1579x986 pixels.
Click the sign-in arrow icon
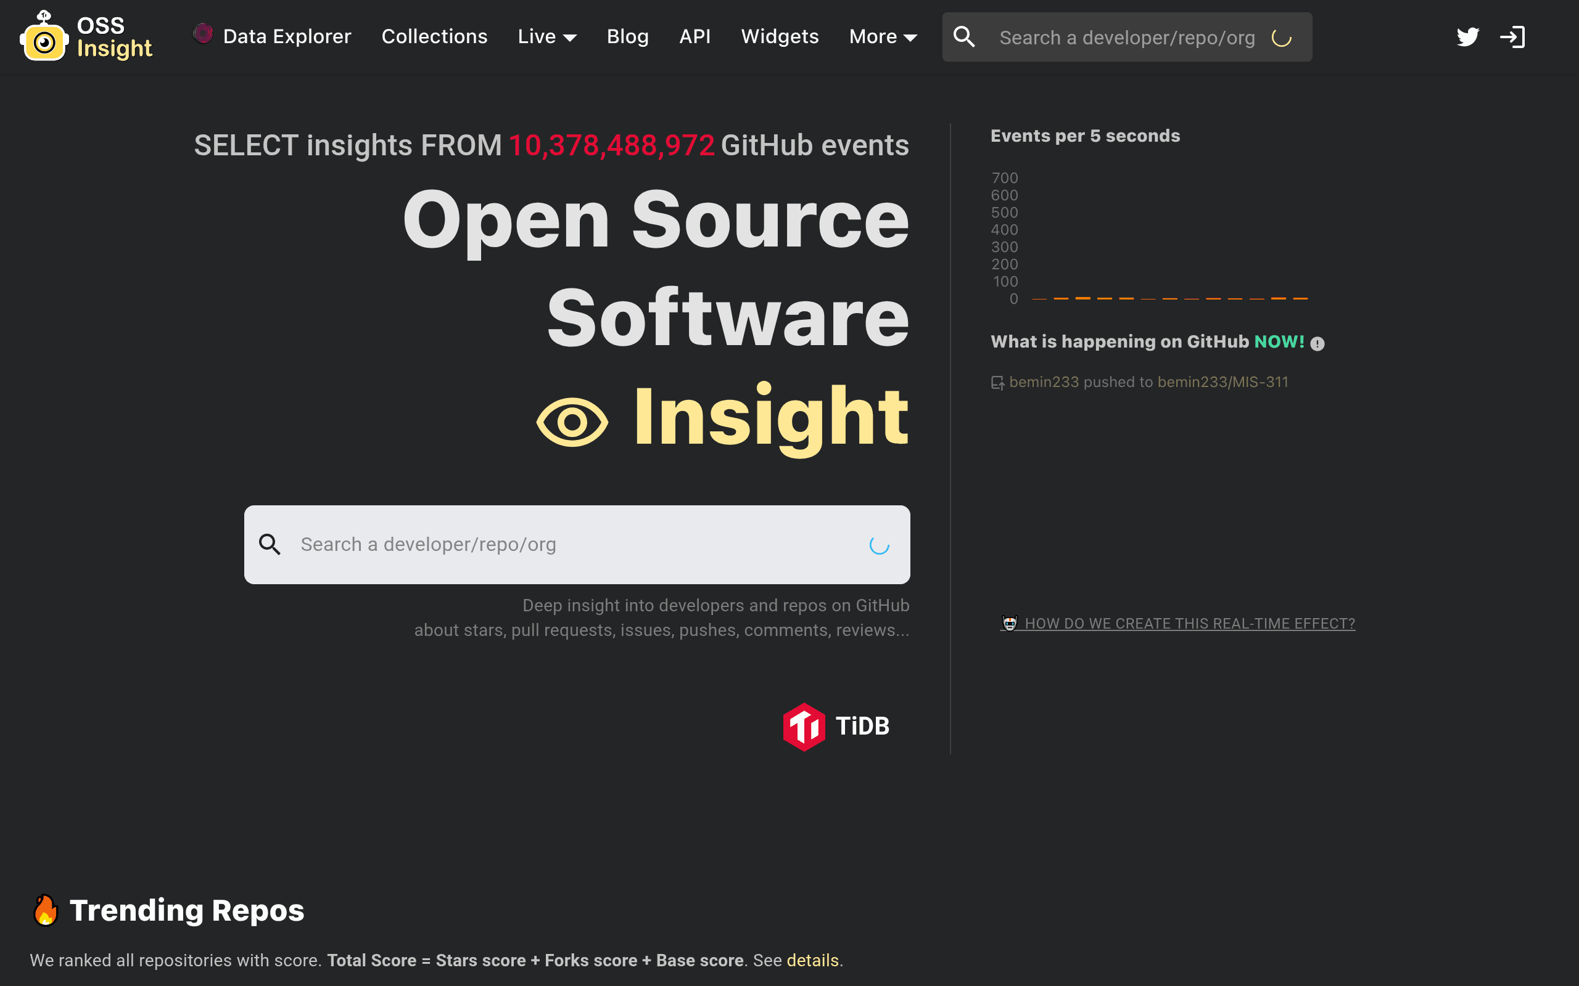click(x=1512, y=37)
